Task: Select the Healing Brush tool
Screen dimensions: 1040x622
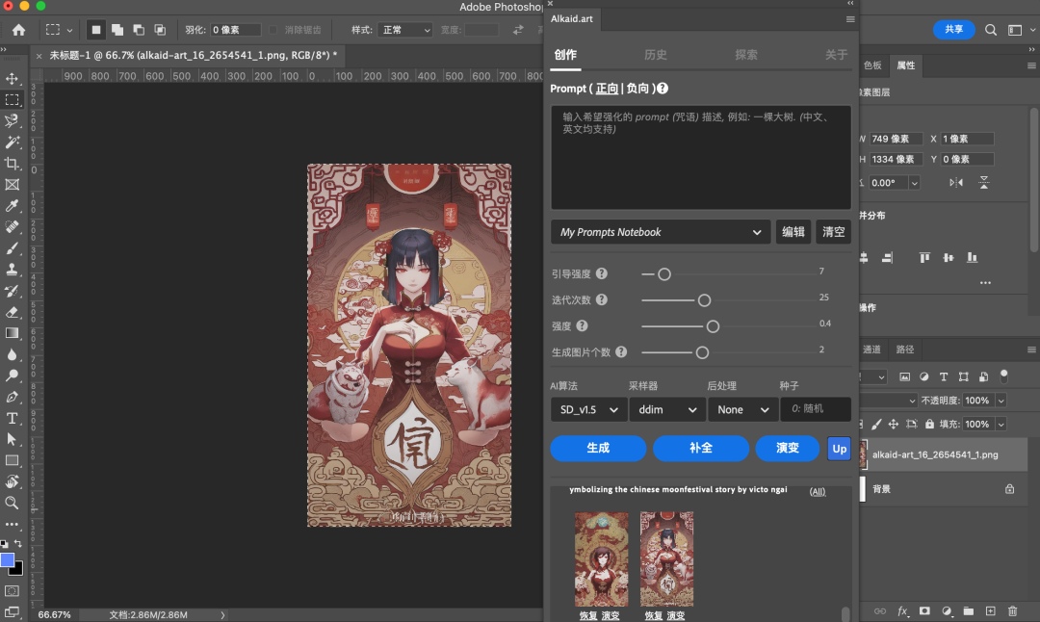Action: tap(12, 227)
